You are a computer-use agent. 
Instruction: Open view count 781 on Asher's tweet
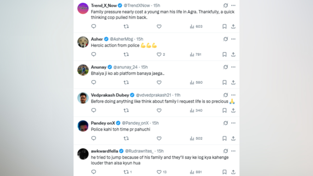pyautogui.click(x=196, y=54)
